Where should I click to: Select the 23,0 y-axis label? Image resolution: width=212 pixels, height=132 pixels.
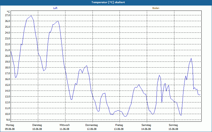pyautogui.click(x=8, y=38)
